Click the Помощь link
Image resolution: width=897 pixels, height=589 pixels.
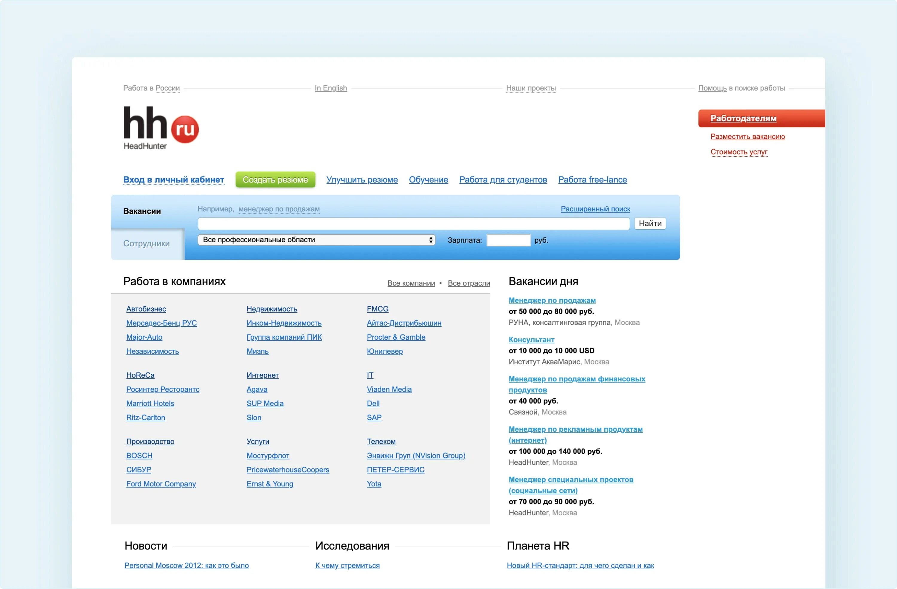tap(712, 88)
